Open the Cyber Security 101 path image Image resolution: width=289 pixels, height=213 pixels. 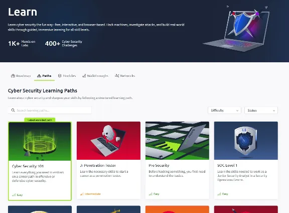40,141
